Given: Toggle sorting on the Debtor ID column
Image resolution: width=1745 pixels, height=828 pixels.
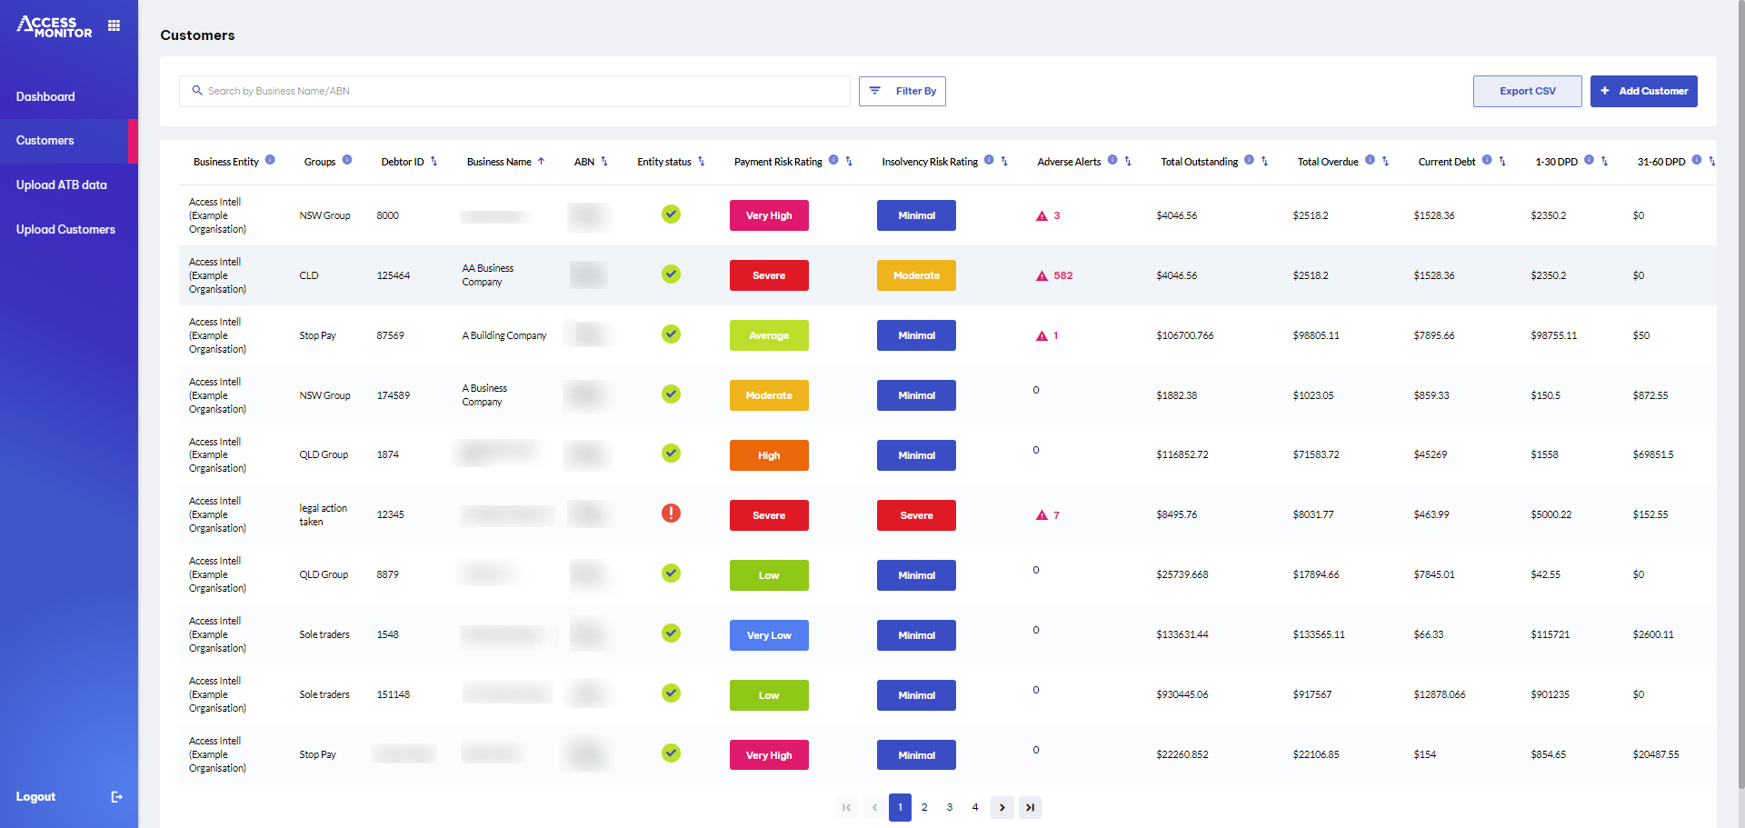Looking at the screenshot, I should (434, 161).
